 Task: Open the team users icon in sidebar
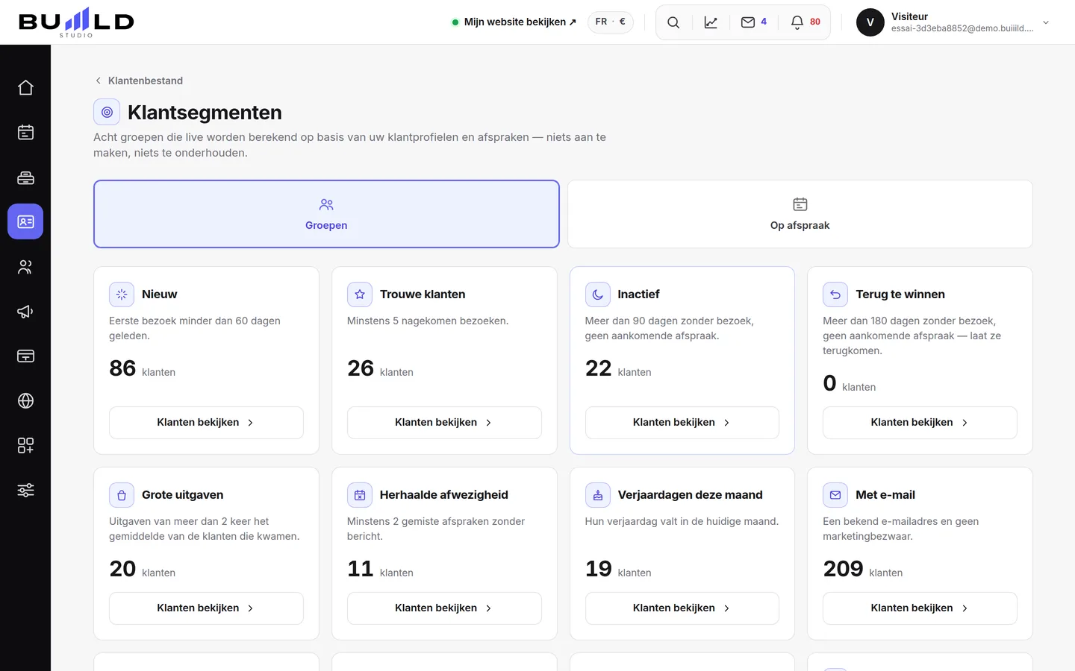click(x=25, y=267)
